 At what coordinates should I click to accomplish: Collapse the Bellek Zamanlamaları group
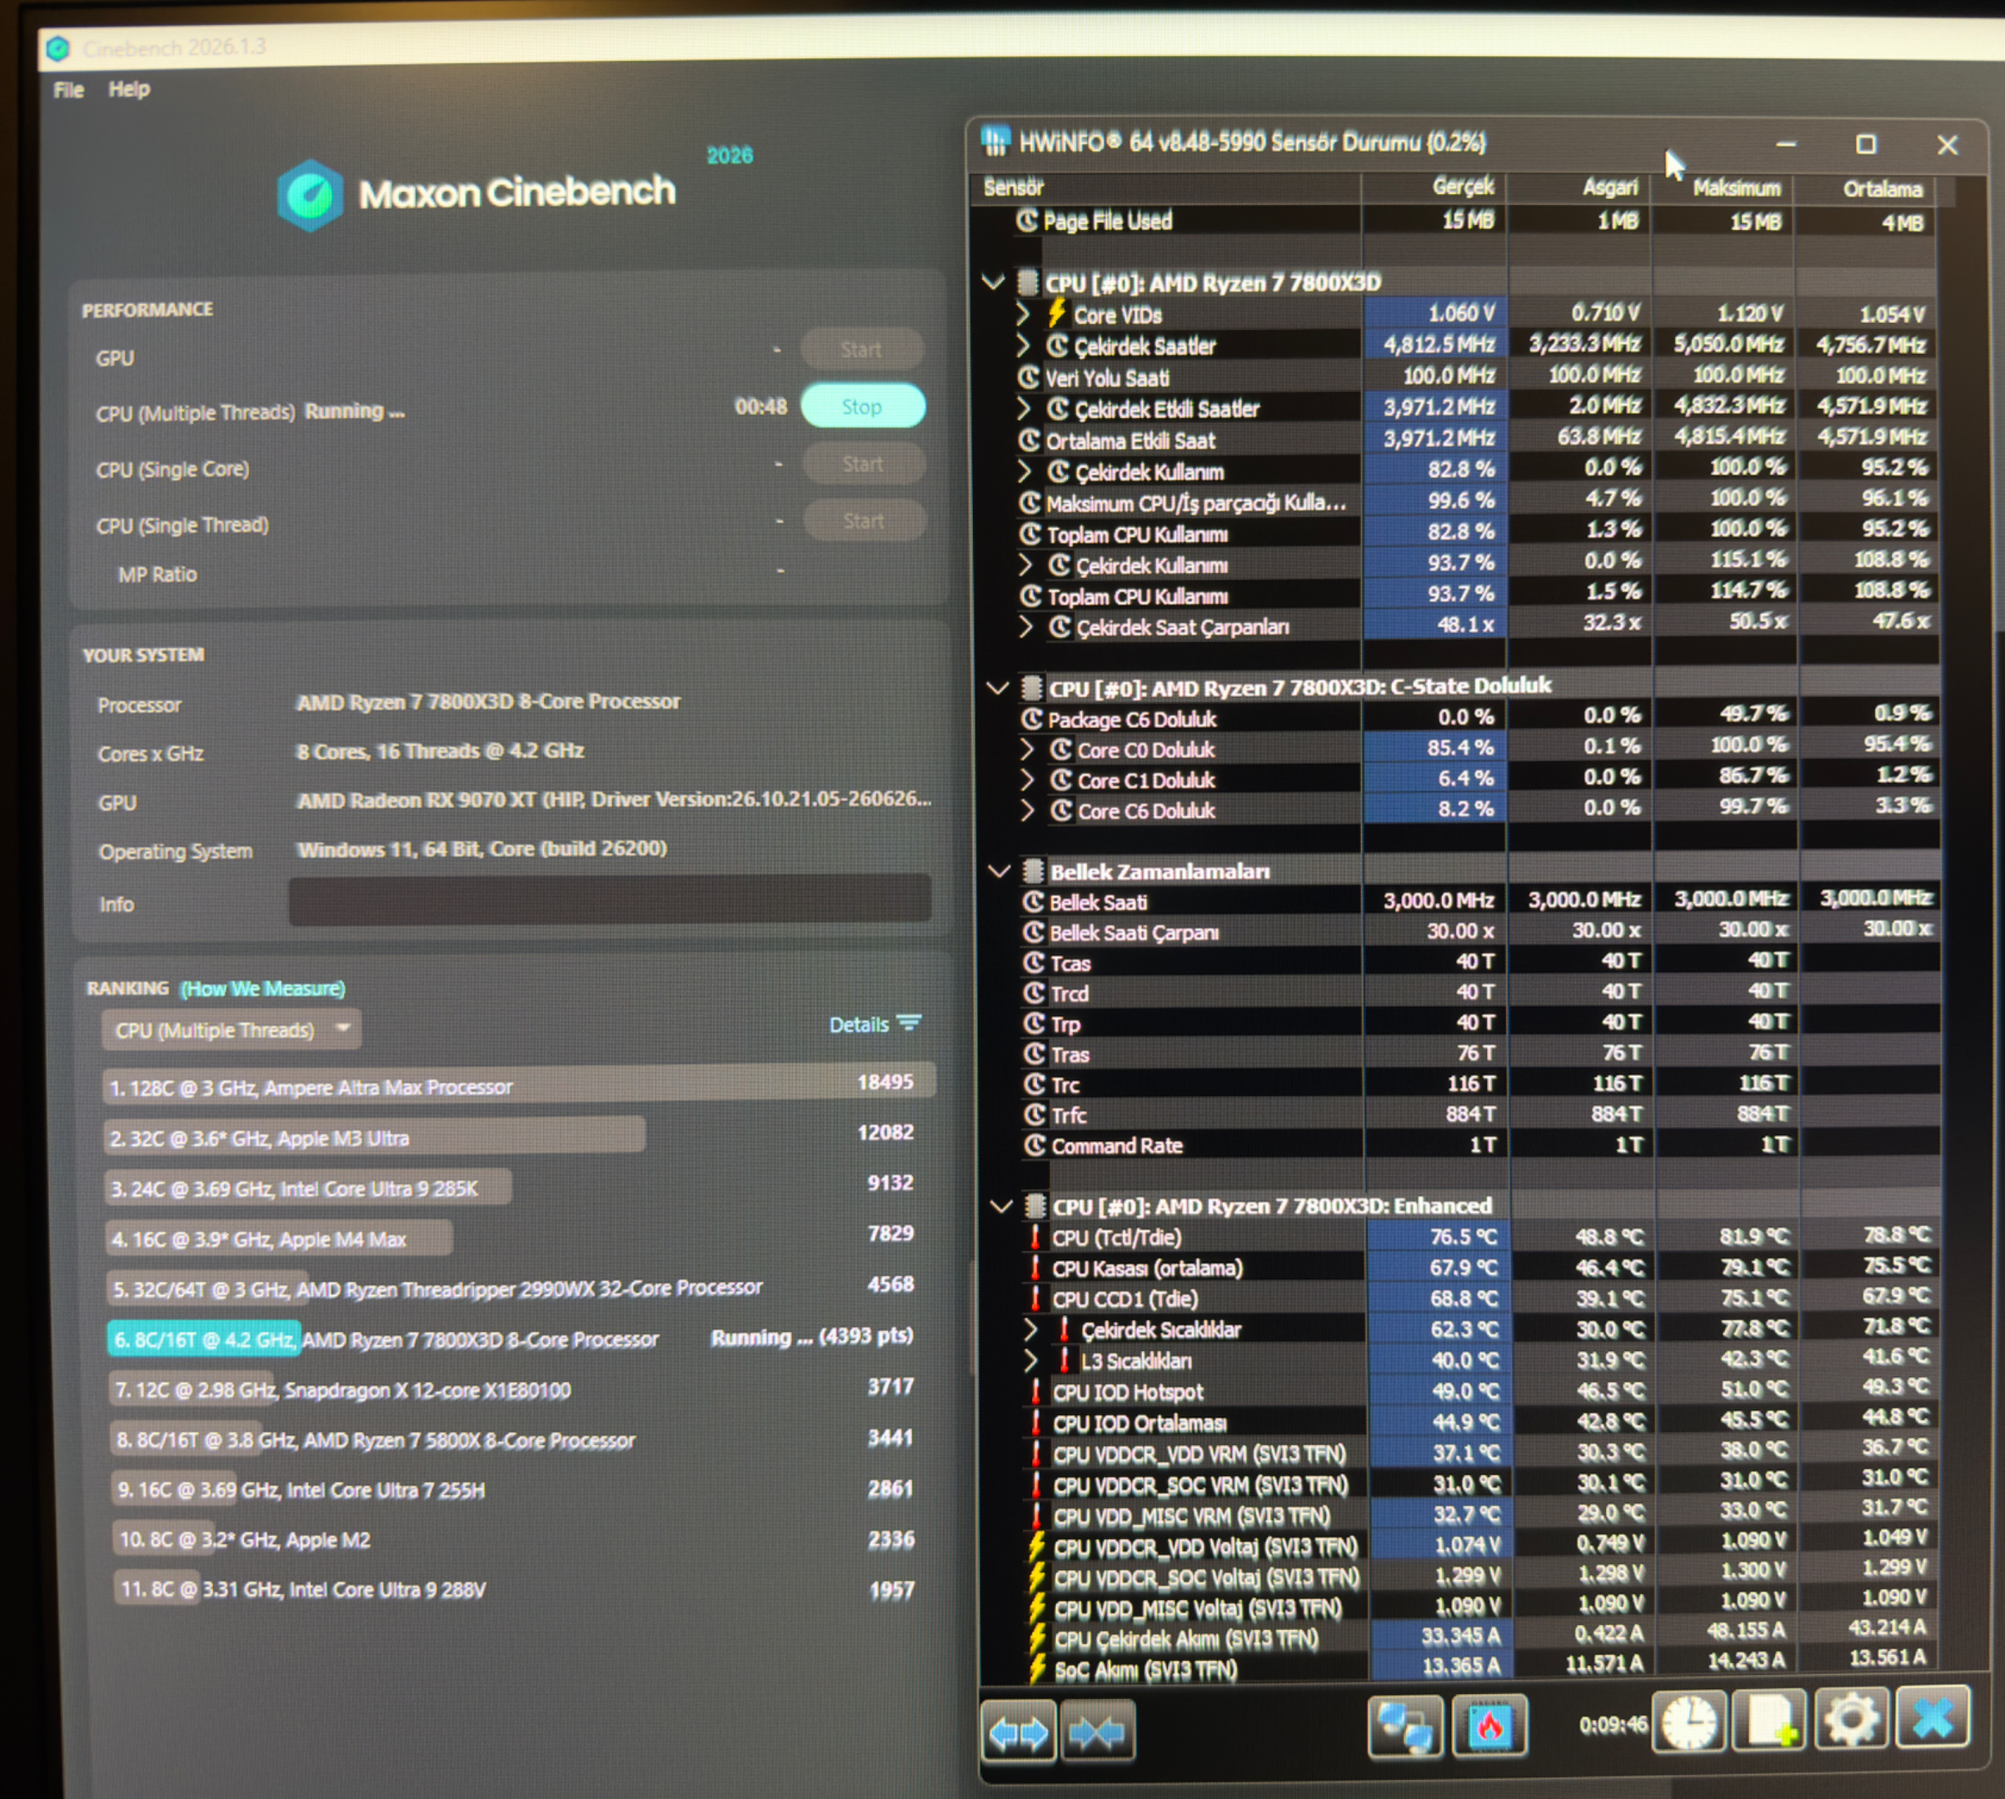pos(1000,871)
